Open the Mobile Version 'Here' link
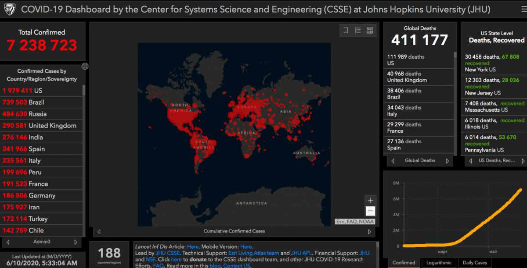 click(246, 247)
